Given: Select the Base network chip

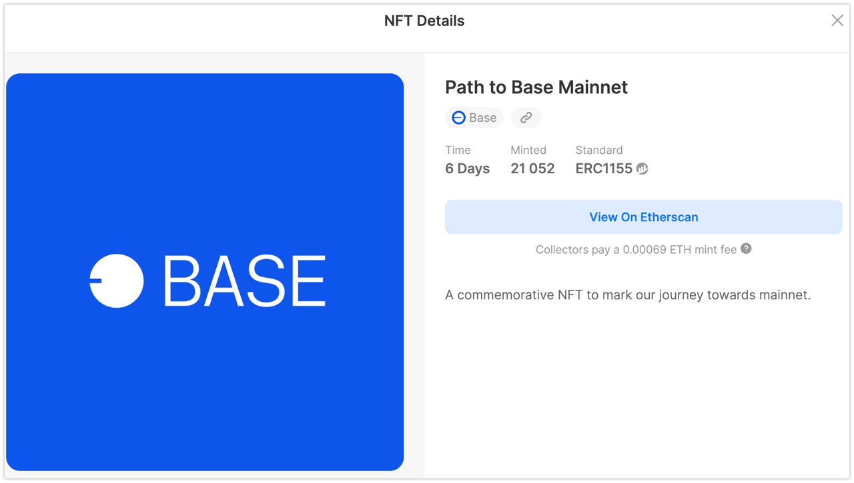Looking at the screenshot, I should (x=474, y=118).
